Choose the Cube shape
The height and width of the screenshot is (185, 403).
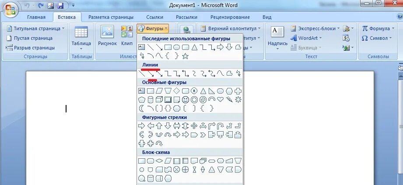pyautogui.click(x=159, y=99)
